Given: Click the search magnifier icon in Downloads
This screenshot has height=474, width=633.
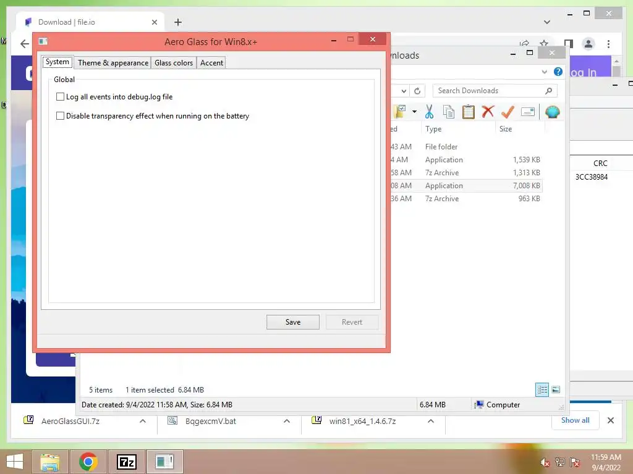Looking at the screenshot, I should (548, 91).
